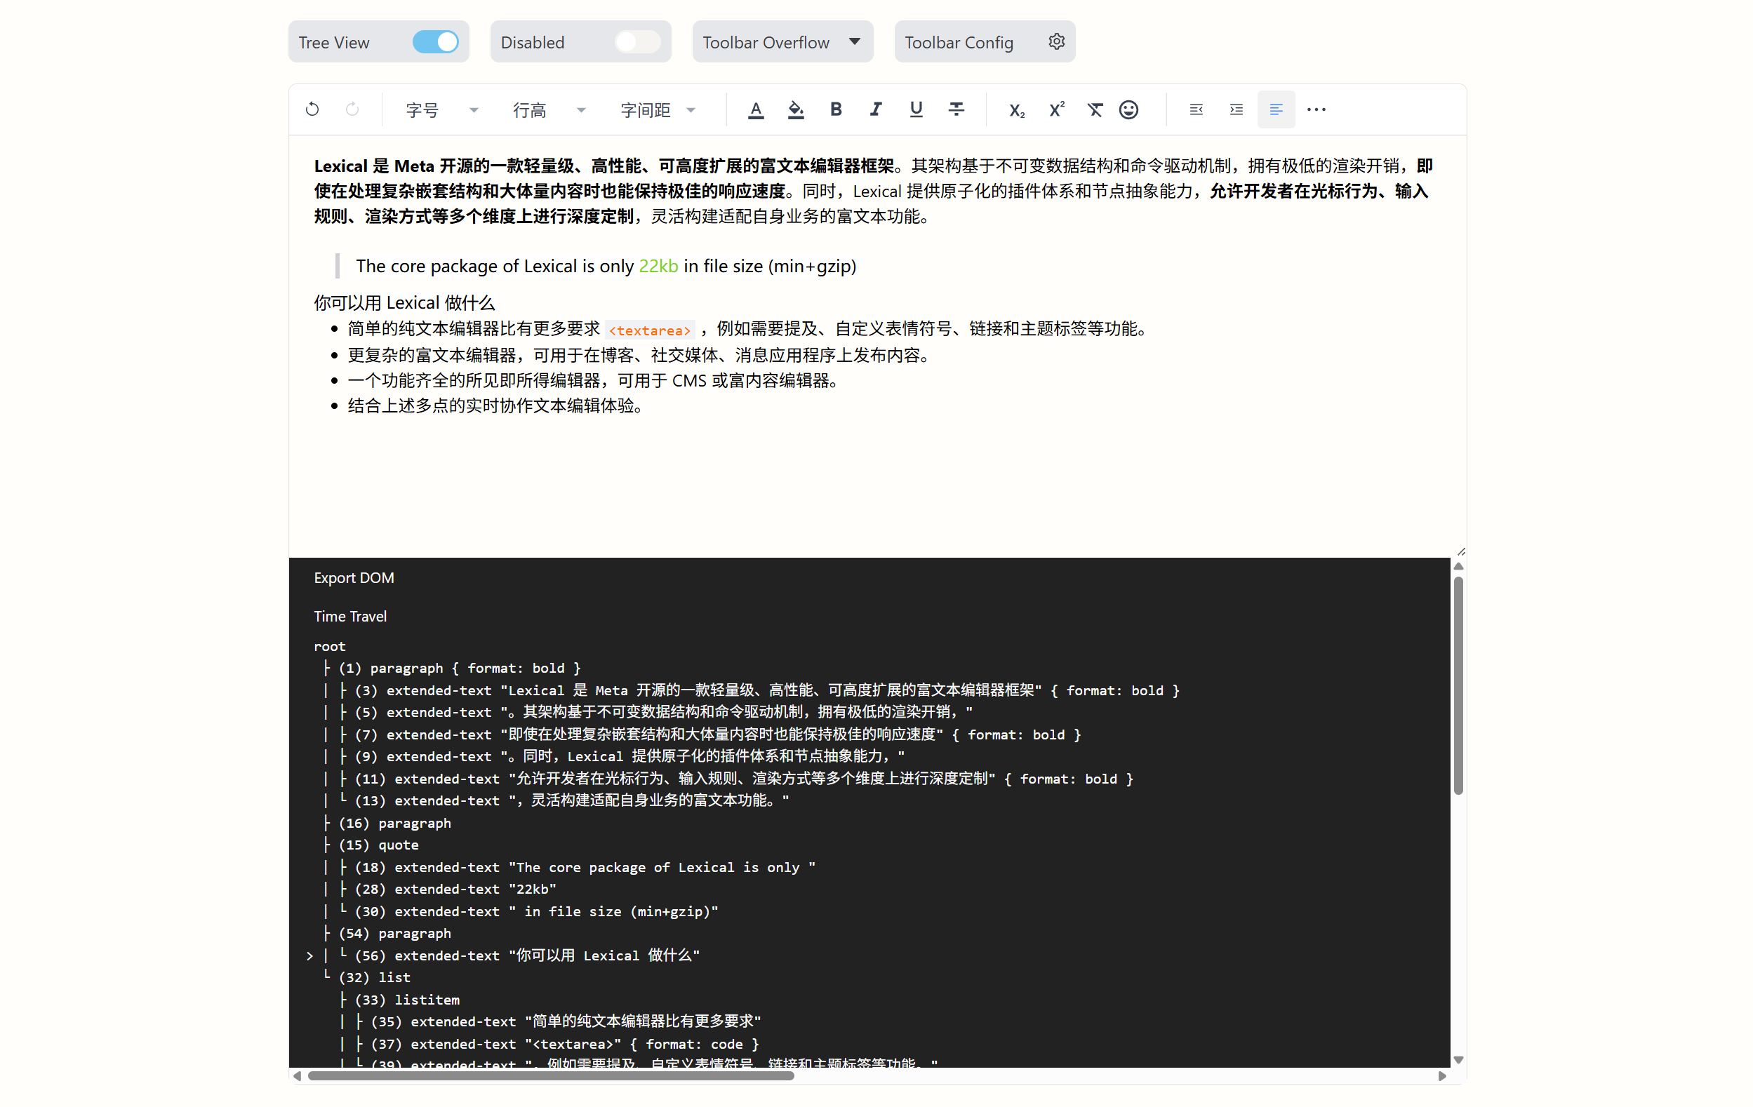Viewport: 1753px width, 1107px height.
Task: Click the editor resize handle
Action: [x=1460, y=551]
